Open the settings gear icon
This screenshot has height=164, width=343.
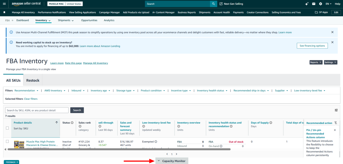[x=321, y=4]
